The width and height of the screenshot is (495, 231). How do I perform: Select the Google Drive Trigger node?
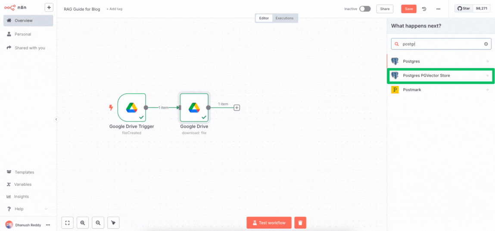(x=131, y=108)
